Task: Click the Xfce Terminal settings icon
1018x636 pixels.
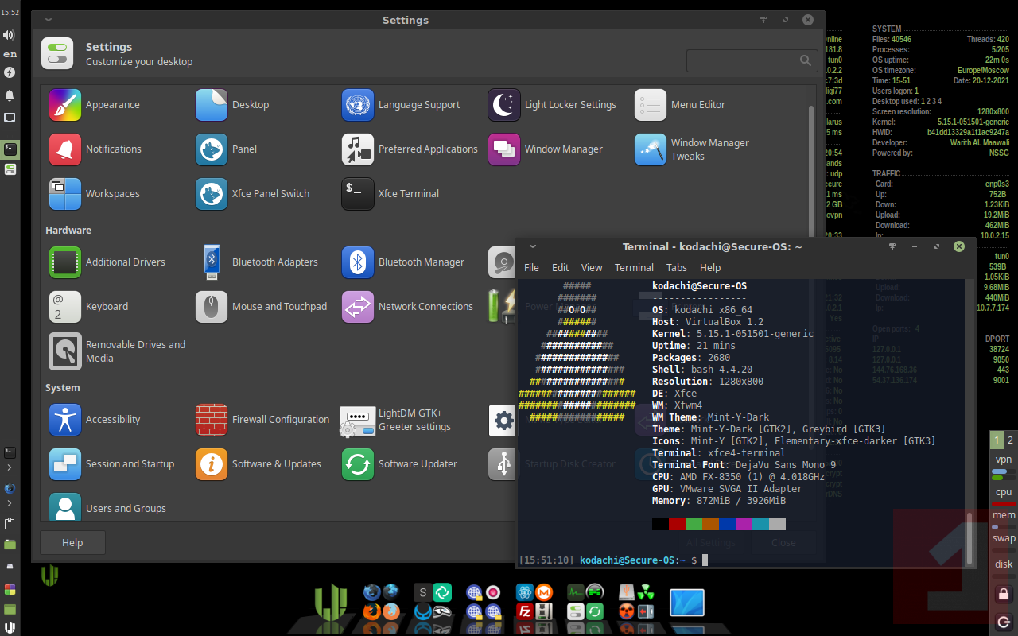Action: (x=358, y=194)
